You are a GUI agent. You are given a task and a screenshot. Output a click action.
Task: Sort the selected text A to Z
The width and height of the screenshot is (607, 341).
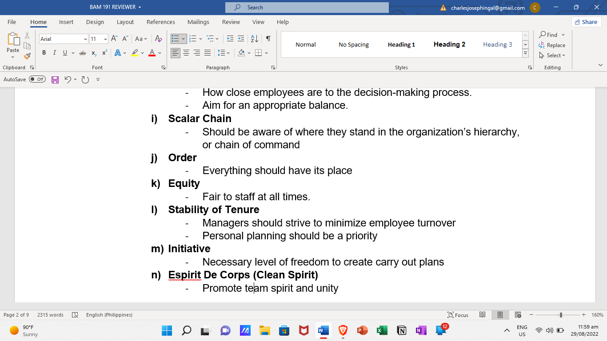[254, 39]
